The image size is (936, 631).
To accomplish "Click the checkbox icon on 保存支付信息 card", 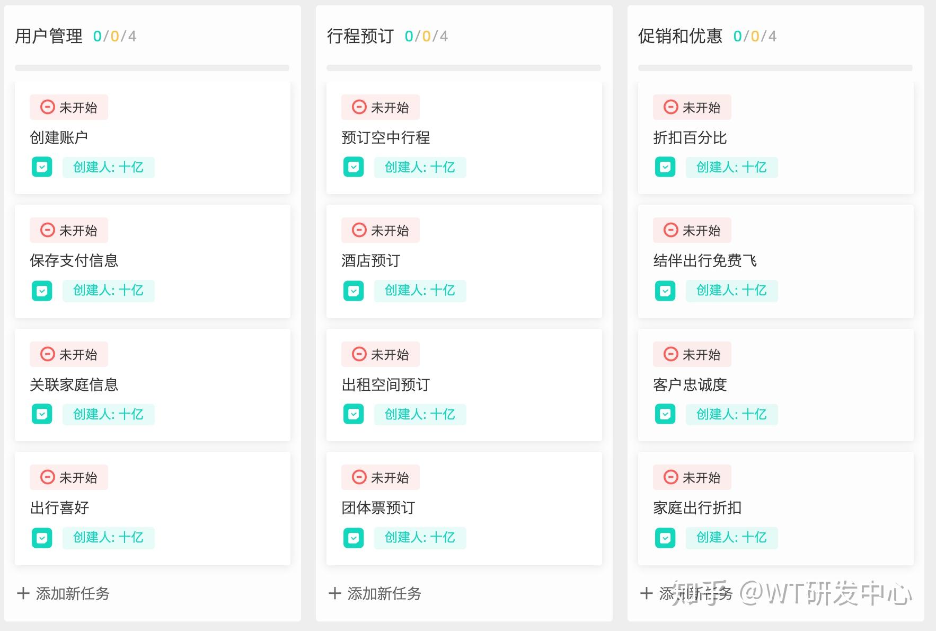I will click(42, 291).
